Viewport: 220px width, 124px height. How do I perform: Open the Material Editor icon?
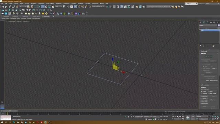click(x=133, y=7)
